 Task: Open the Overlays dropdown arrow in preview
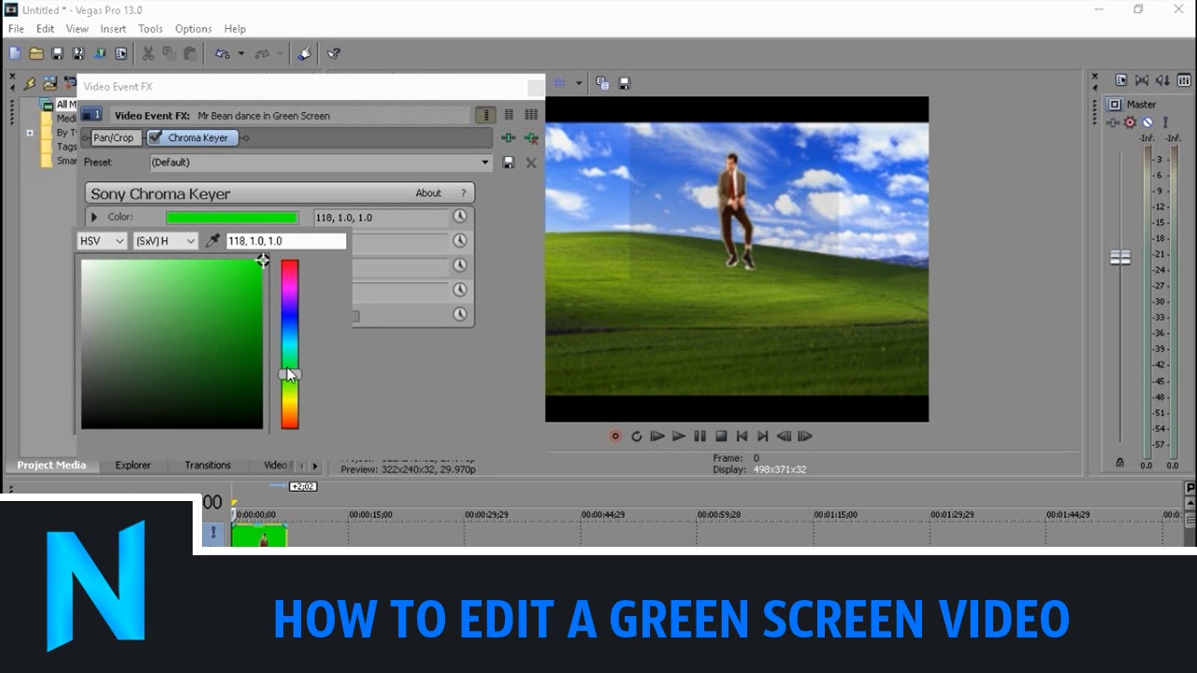tap(579, 83)
